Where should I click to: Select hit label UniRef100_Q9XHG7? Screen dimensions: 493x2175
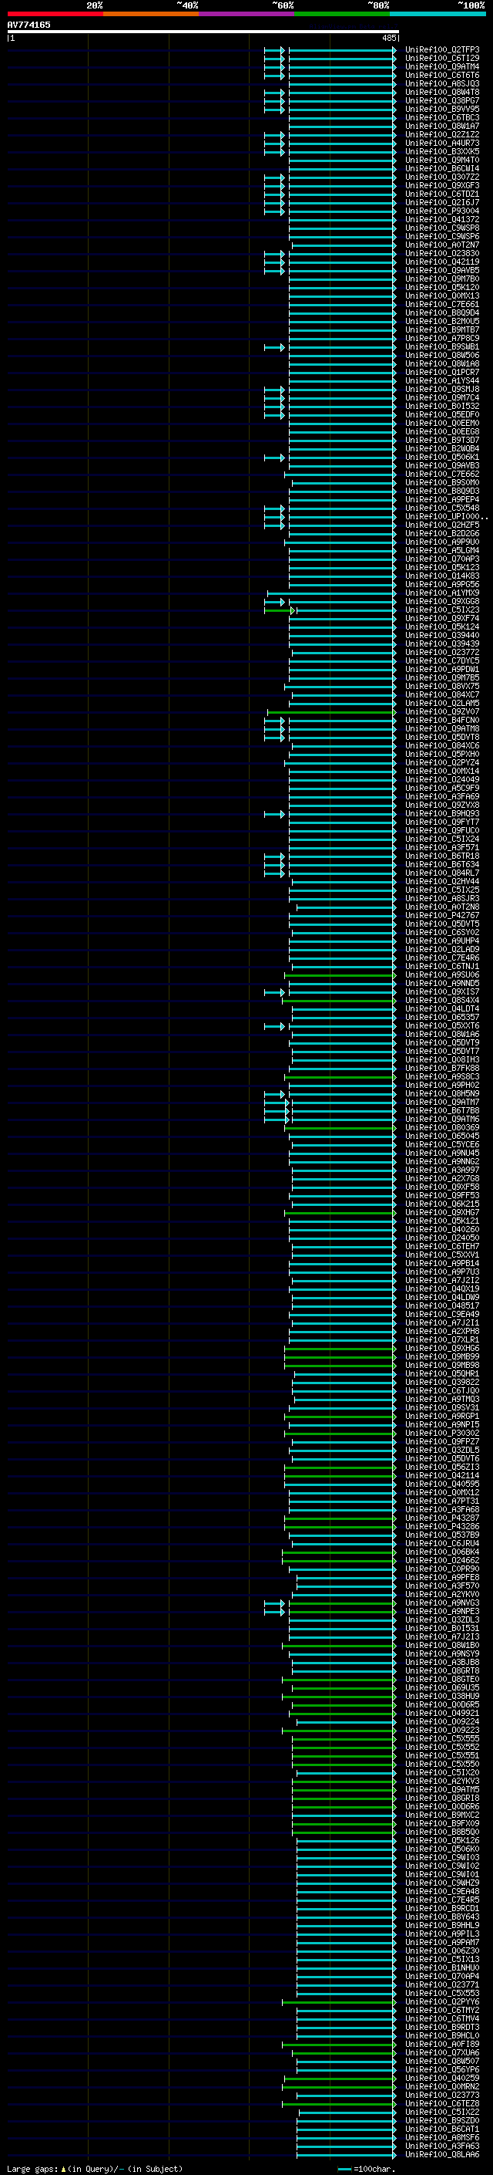pos(442,1212)
